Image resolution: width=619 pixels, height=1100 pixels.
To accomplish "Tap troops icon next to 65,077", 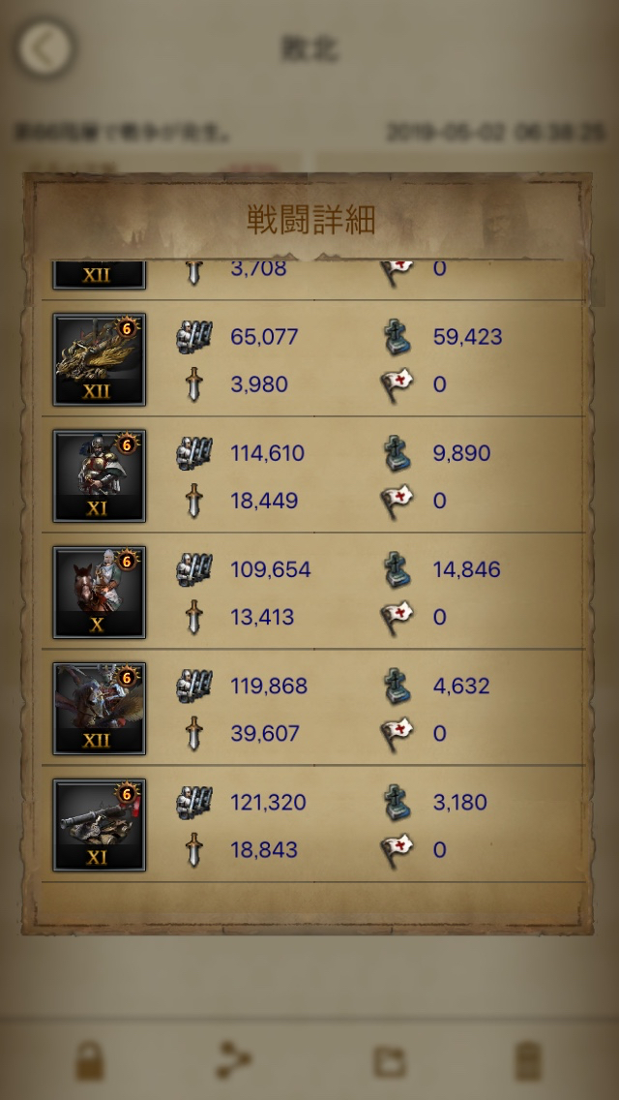I will (x=194, y=337).
